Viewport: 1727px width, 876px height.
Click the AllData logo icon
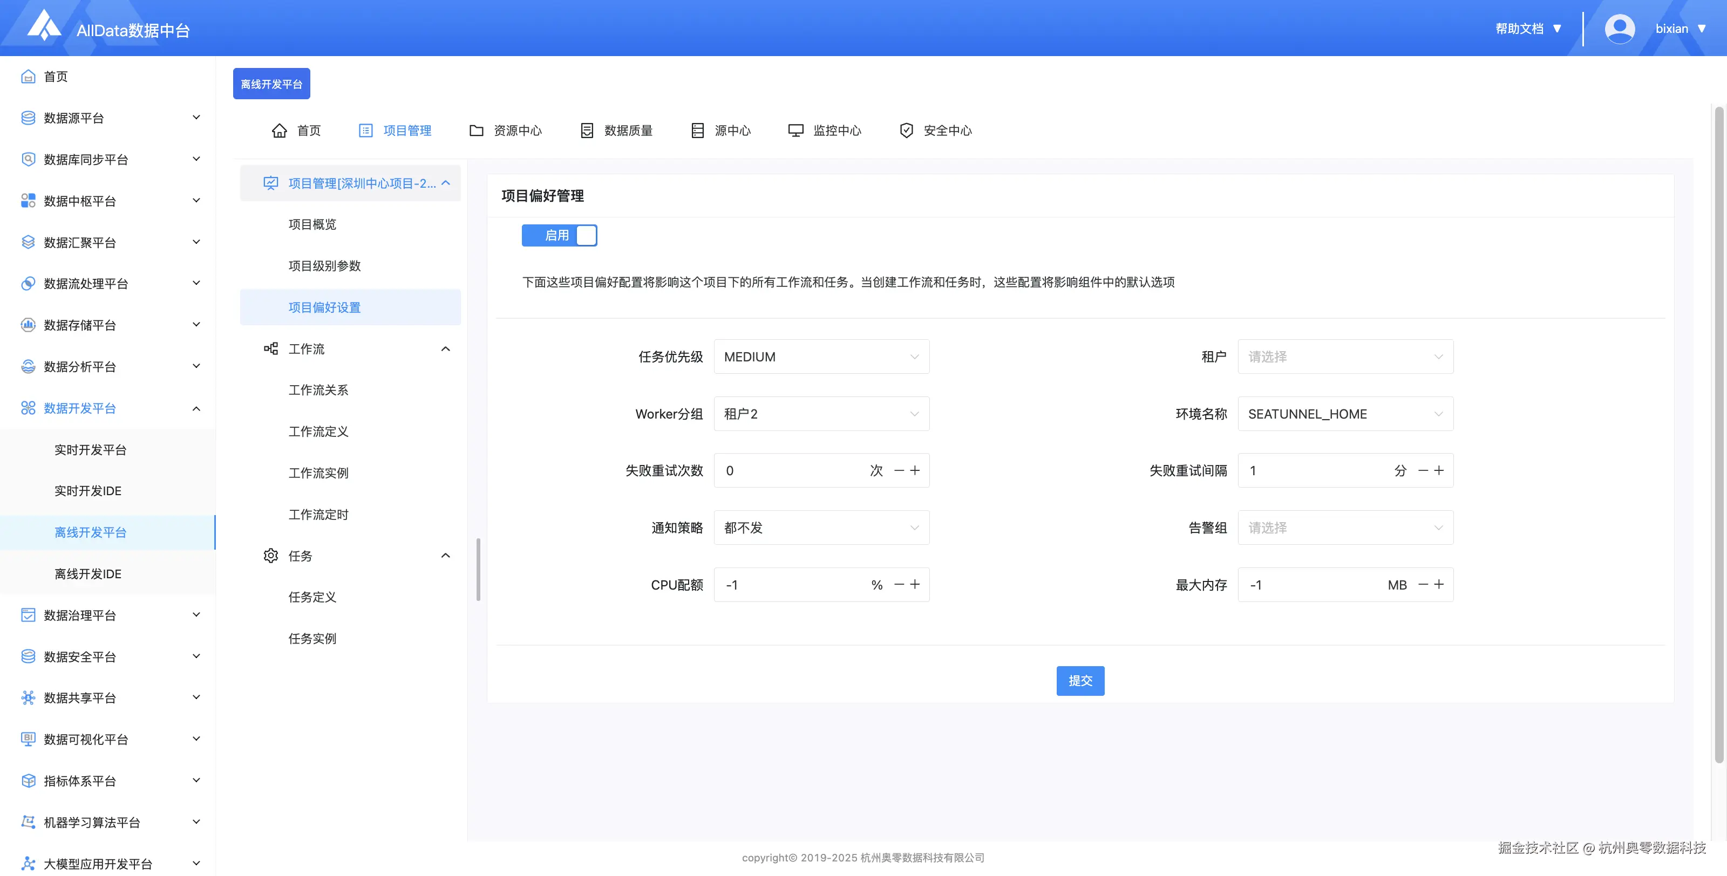click(44, 25)
